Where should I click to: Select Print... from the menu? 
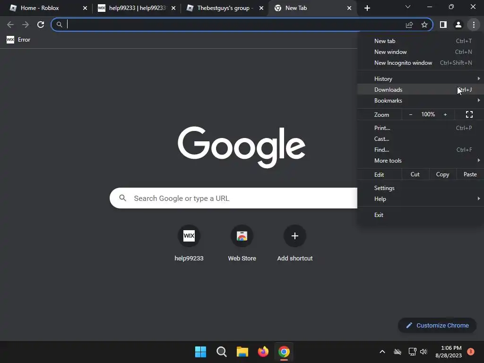[421, 128]
